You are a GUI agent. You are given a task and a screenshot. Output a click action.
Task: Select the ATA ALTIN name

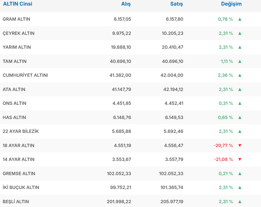(14, 89)
